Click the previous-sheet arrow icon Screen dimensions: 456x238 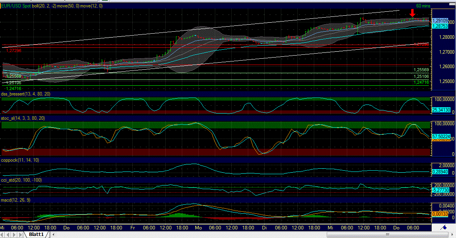click(x=8, y=234)
